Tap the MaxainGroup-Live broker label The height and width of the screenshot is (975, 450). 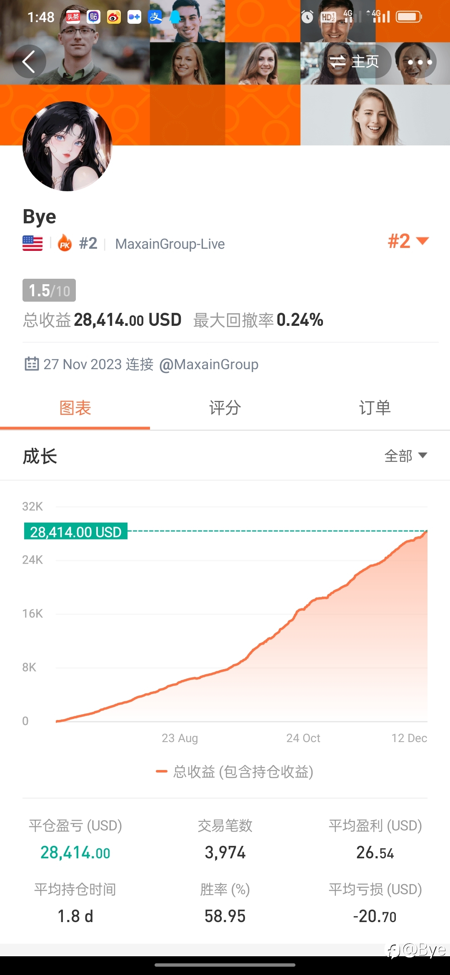170,244
